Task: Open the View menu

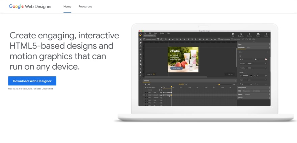Action: coord(155,33)
